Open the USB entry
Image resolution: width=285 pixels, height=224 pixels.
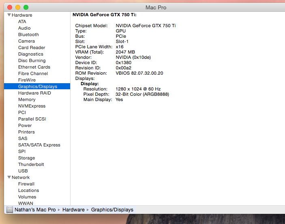[23, 171]
